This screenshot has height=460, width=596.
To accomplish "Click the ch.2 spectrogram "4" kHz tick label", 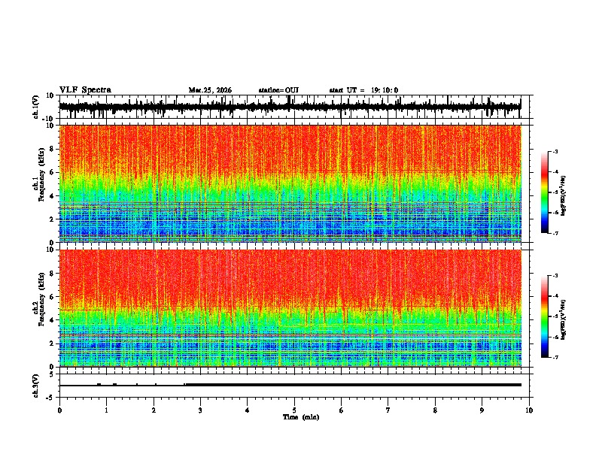I will [x=52, y=320].
